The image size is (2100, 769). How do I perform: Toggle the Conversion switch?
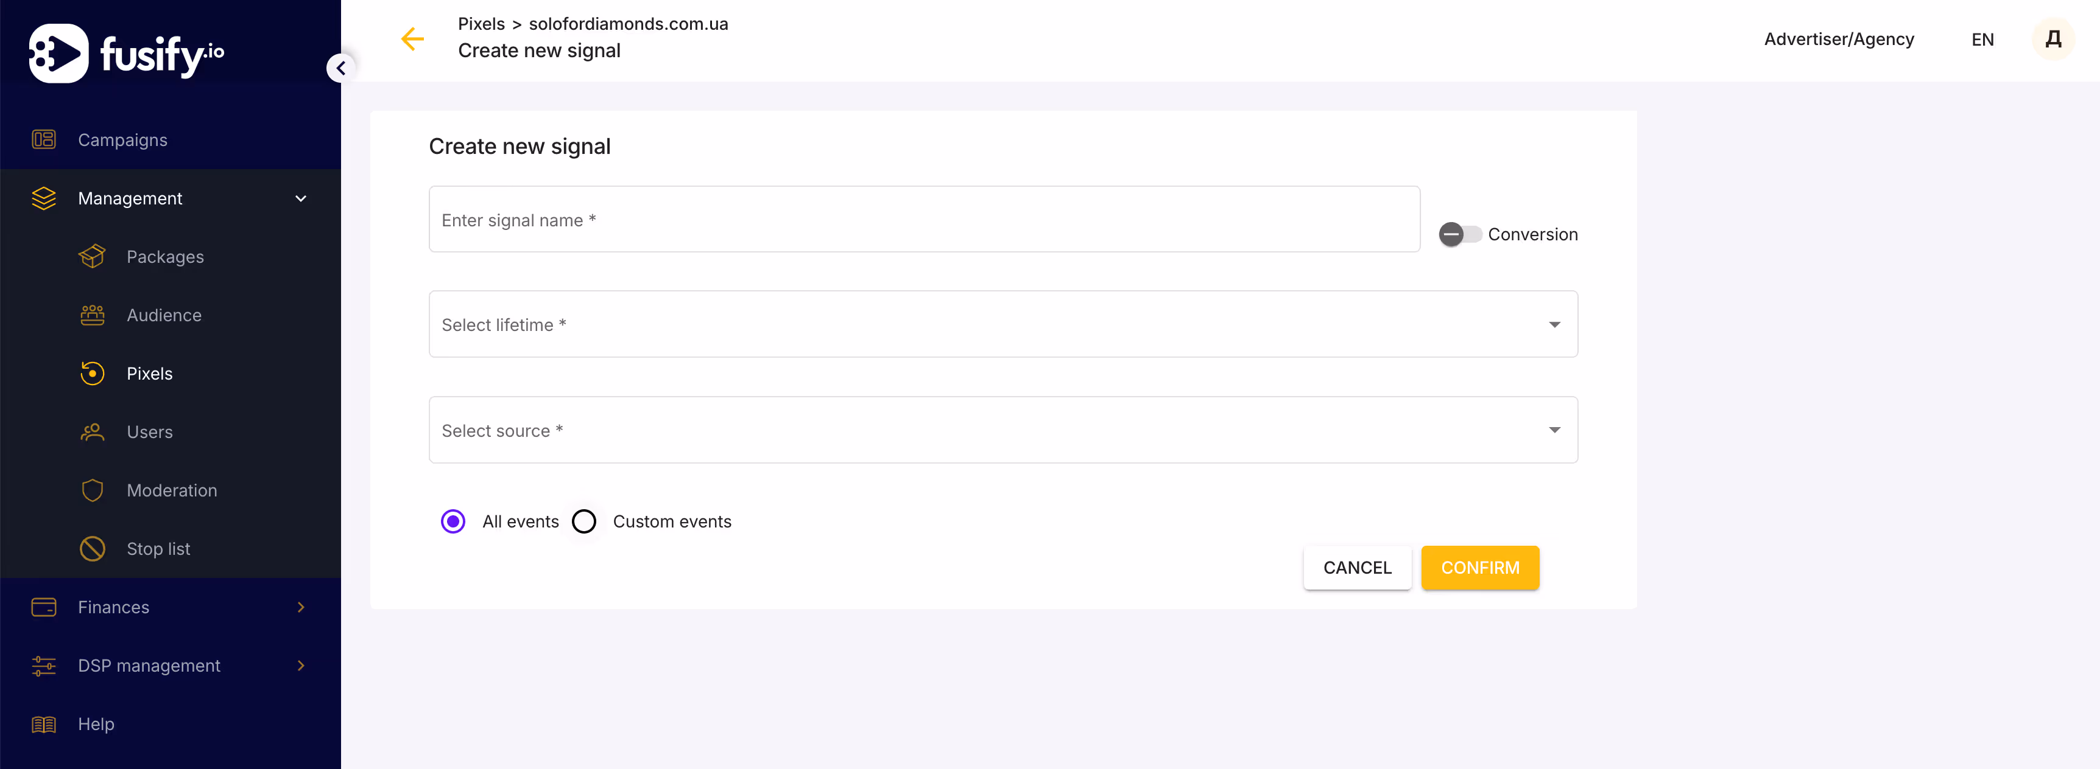pyautogui.click(x=1459, y=235)
